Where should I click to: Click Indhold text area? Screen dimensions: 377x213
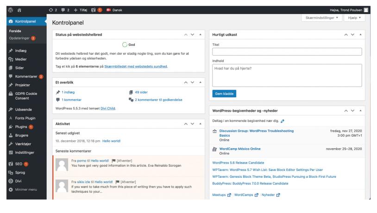click(287, 75)
